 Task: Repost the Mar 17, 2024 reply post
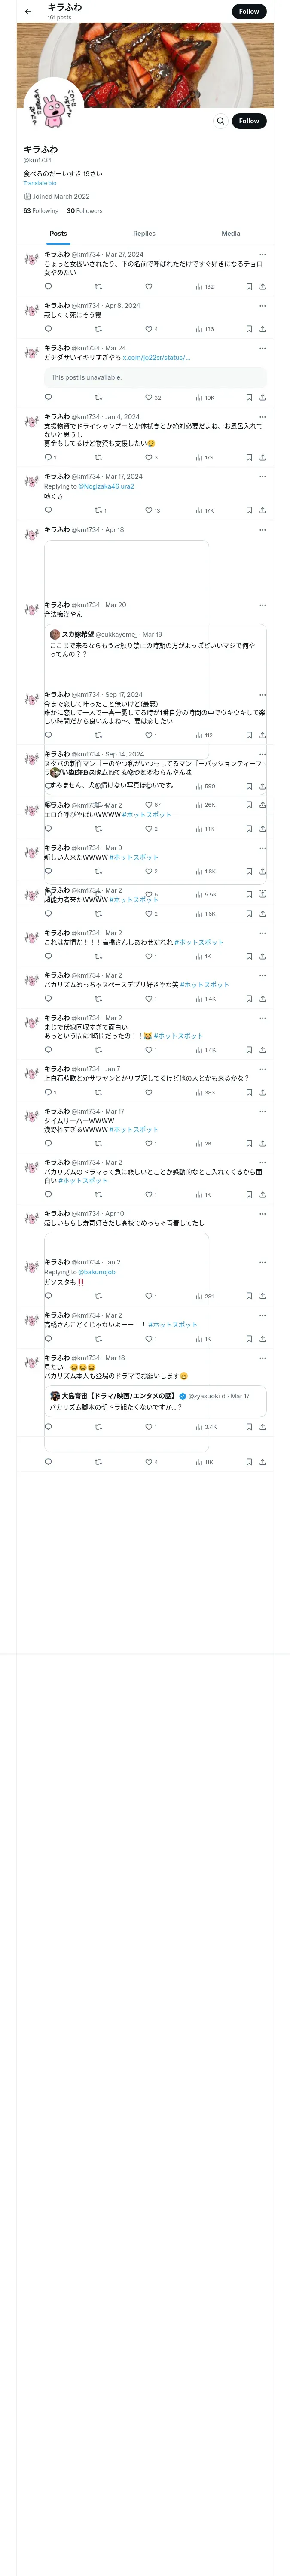(98, 510)
